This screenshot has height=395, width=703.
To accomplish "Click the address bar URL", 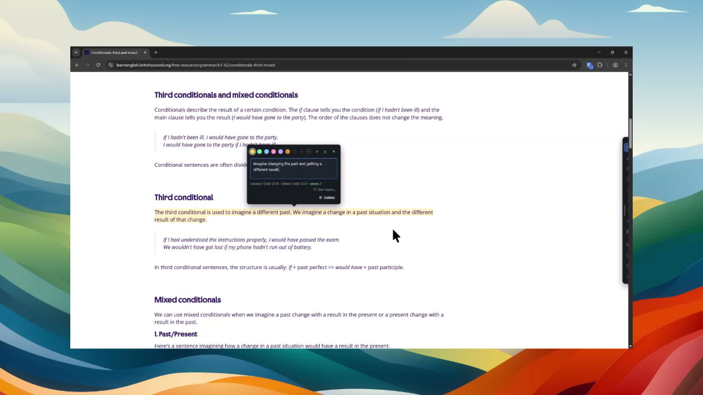I will tap(195, 65).
